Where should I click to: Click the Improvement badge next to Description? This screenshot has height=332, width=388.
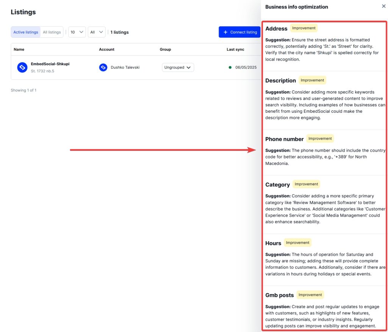coord(312,80)
